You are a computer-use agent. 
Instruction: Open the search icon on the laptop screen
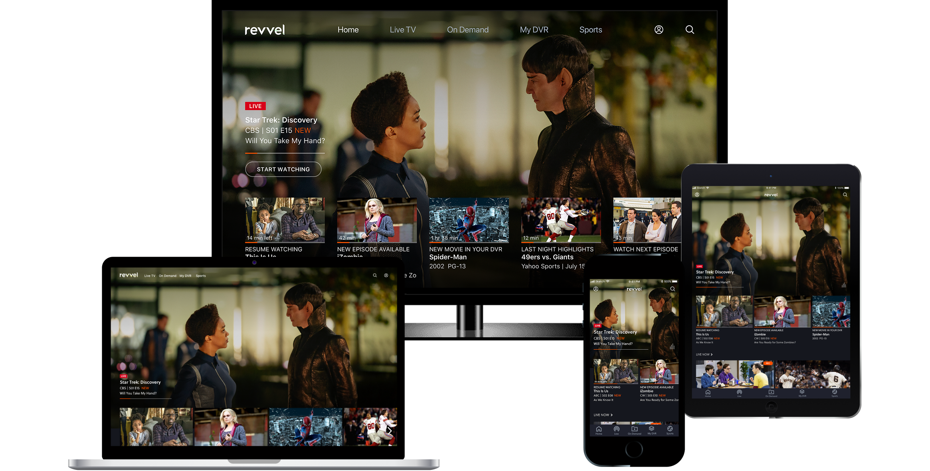coord(375,276)
